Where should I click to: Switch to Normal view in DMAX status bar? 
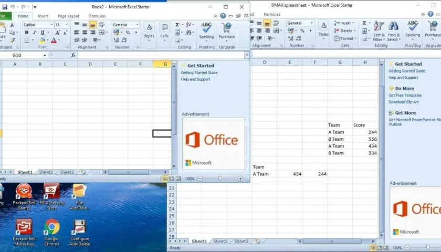373,248
